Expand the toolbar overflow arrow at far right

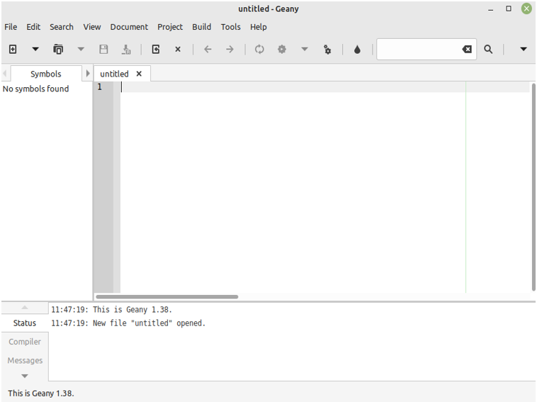pyautogui.click(x=524, y=50)
